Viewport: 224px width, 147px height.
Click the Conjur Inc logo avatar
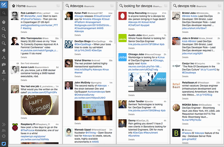(176, 66)
